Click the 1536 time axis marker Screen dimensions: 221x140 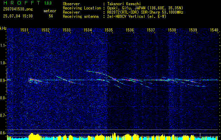pyautogui.click(x=130, y=30)
